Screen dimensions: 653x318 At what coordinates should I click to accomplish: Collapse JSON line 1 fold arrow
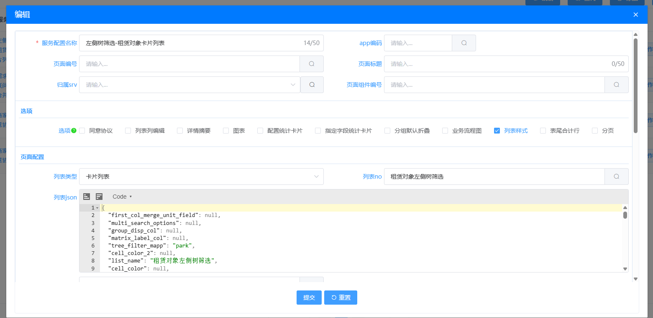click(97, 208)
